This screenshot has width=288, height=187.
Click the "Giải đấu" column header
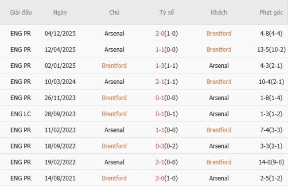(x=21, y=12)
